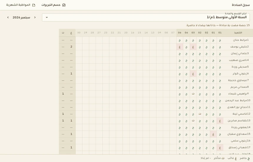Select the date 07 column header
The height and width of the screenshot is (162, 253).
pos(173,33)
